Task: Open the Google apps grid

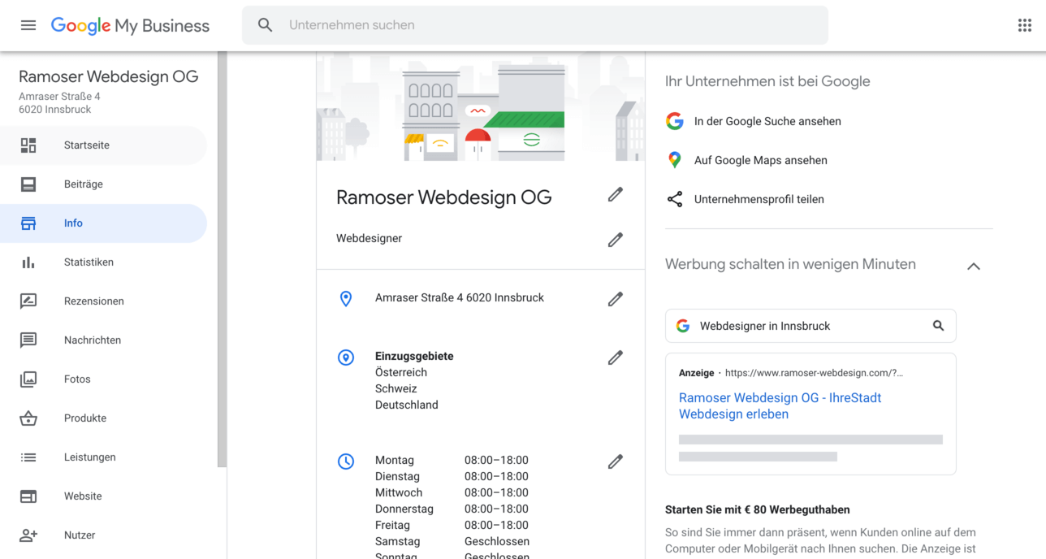Action: [1025, 25]
